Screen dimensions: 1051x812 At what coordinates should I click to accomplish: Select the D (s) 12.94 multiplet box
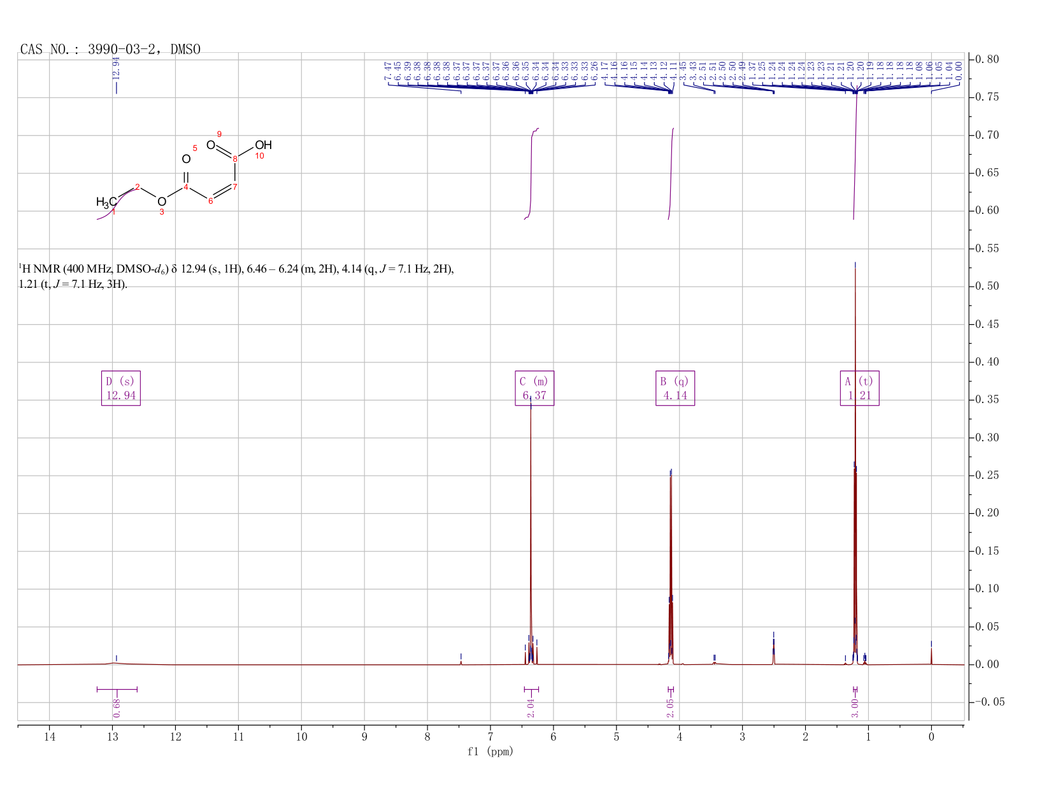pos(121,388)
